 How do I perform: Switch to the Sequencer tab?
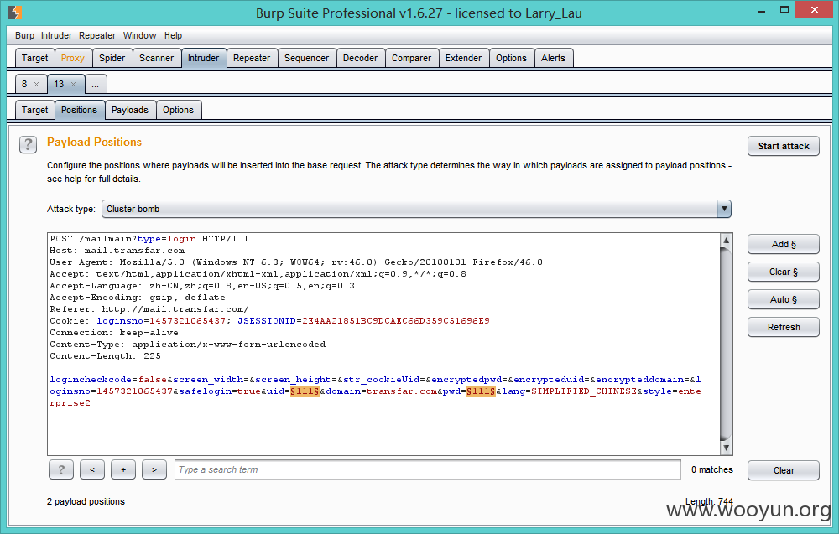pyautogui.click(x=306, y=58)
